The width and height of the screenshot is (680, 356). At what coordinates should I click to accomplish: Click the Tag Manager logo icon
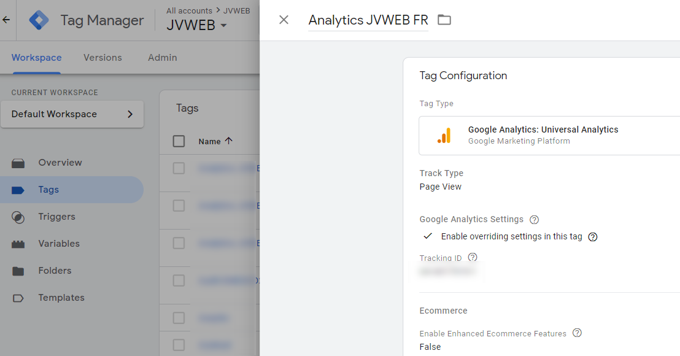coord(39,20)
